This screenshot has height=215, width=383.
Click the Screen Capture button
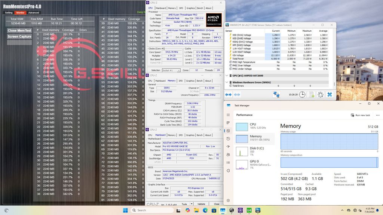[x=19, y=37]
